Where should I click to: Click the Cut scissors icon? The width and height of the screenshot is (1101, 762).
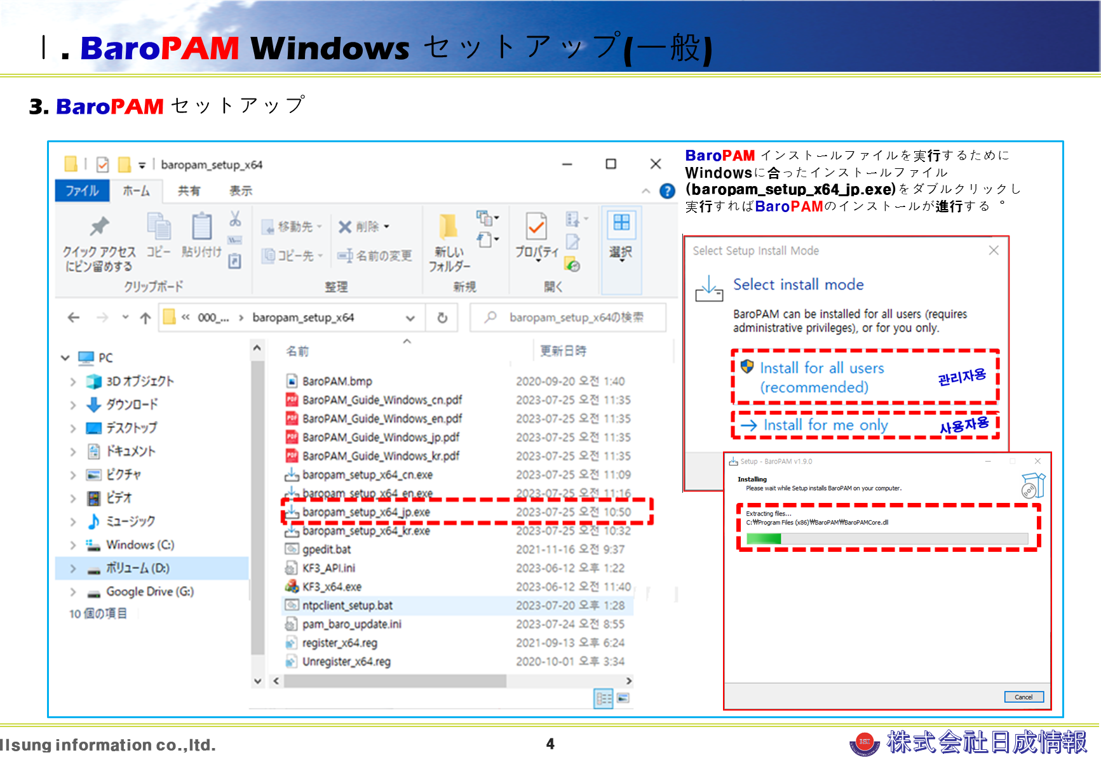point(235,219)
